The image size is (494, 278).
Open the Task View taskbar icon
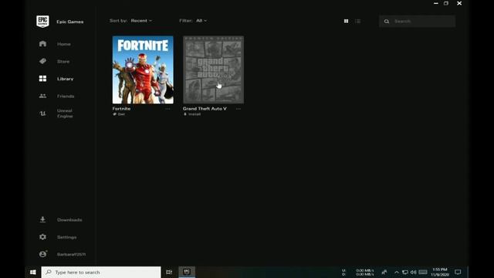pos(169,272)
